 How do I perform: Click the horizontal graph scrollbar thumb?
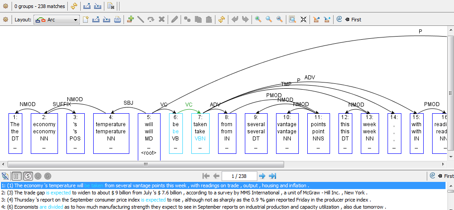pyautogui.click(x=146, y=164)
